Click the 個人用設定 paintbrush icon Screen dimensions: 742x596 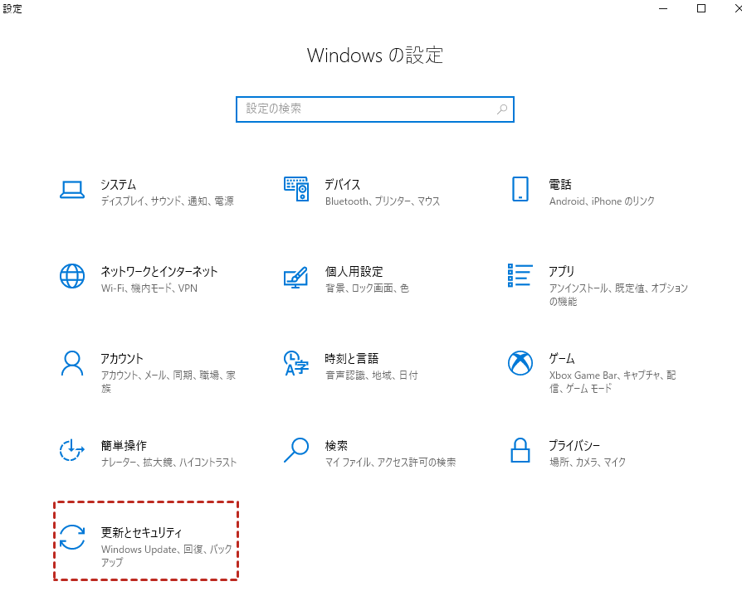pyautogui.click(x=296, y=277)
